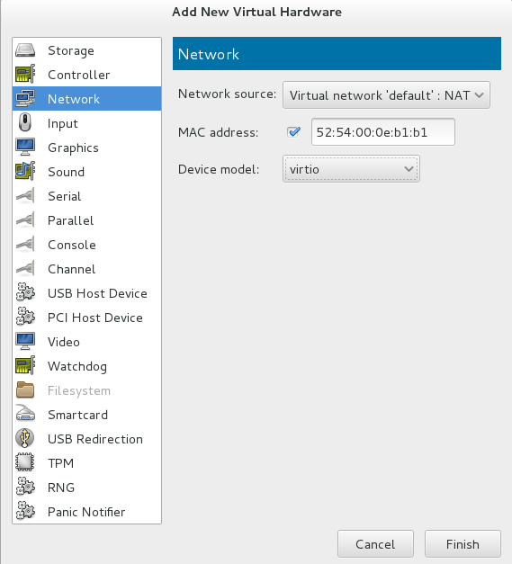
Task: Choose Graphics from the hardware list
Action: (86, 148)
